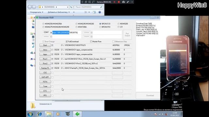This screenshot has width=209, height=117.
Task: Click the recorder custom-area capture icon
Action: coord(93,2)
